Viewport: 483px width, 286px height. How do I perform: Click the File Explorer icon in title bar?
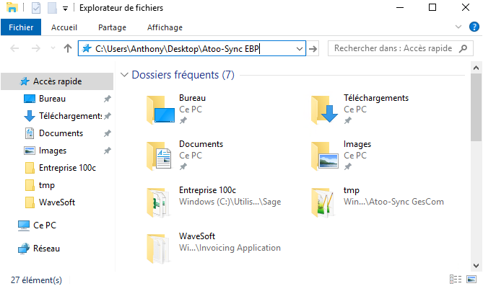point(12,7)
